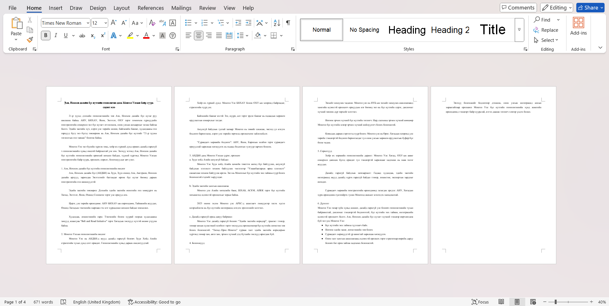Image resolution: width=609 pixels, height=306 pixels.
Task: Click the font size input box
Action: [97, 23]
